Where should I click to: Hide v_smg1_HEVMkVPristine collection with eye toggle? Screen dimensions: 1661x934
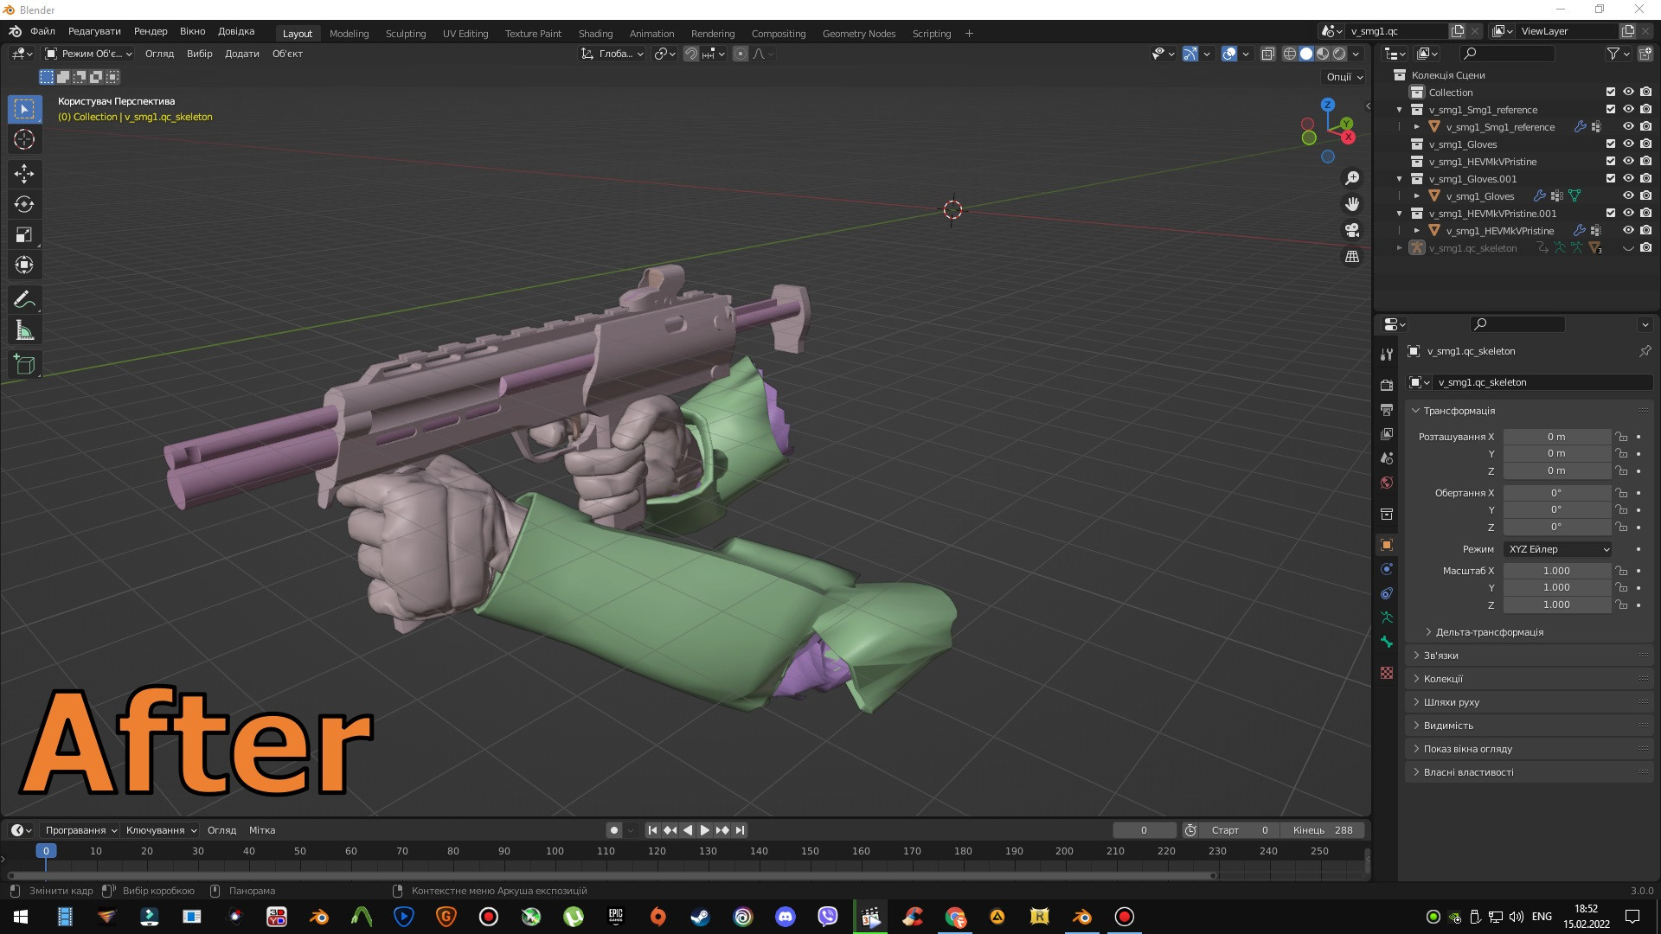coord(1629,162)
